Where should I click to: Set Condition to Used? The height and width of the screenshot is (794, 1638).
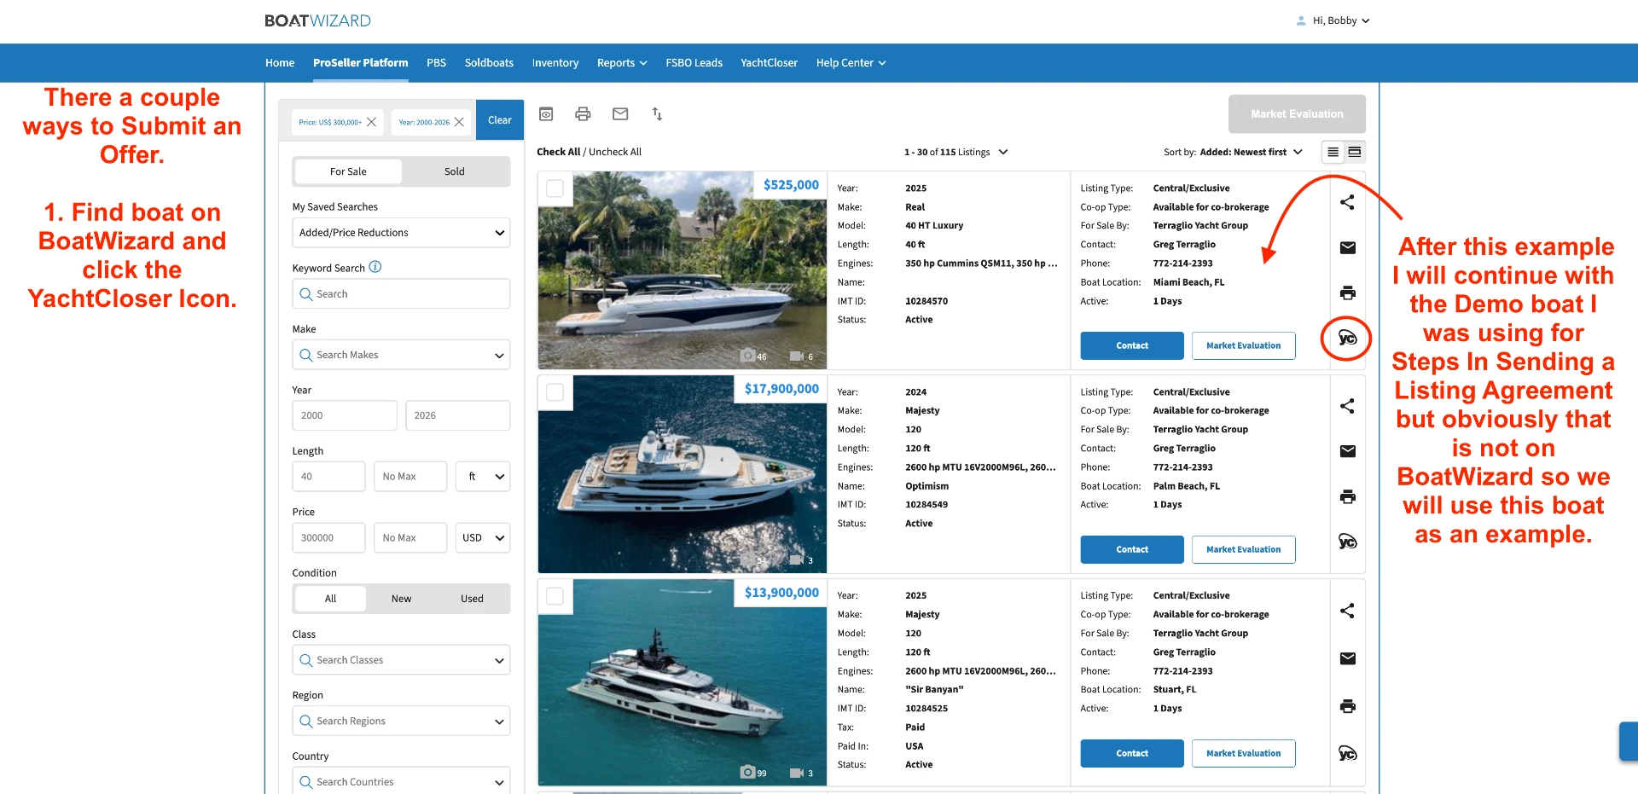[472, 599]
